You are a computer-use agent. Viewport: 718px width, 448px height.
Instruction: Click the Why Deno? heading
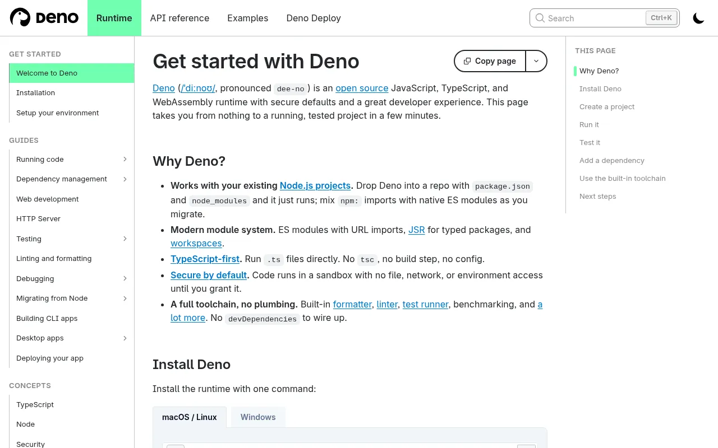click(189, 161)
